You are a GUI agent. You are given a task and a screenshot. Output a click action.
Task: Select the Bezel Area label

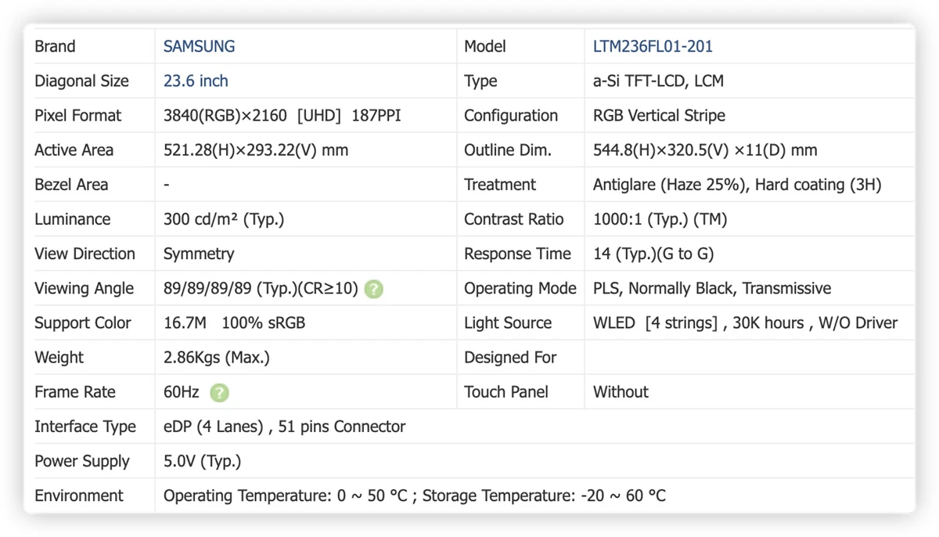coord(71,185)
